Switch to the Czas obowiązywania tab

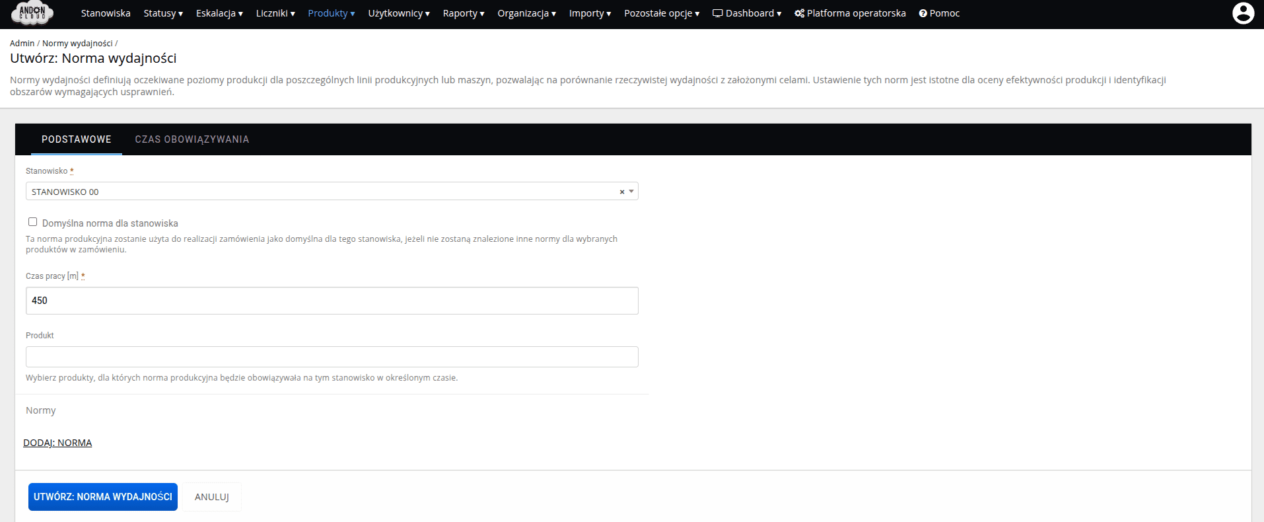pos(192,139)
